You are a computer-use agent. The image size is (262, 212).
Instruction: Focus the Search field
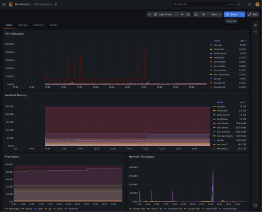[x=204, y=4]
